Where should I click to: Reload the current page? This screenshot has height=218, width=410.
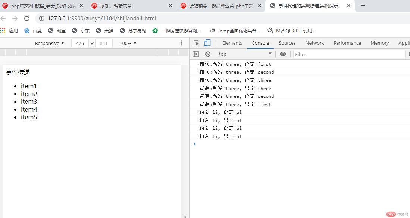tap(26, 19)
